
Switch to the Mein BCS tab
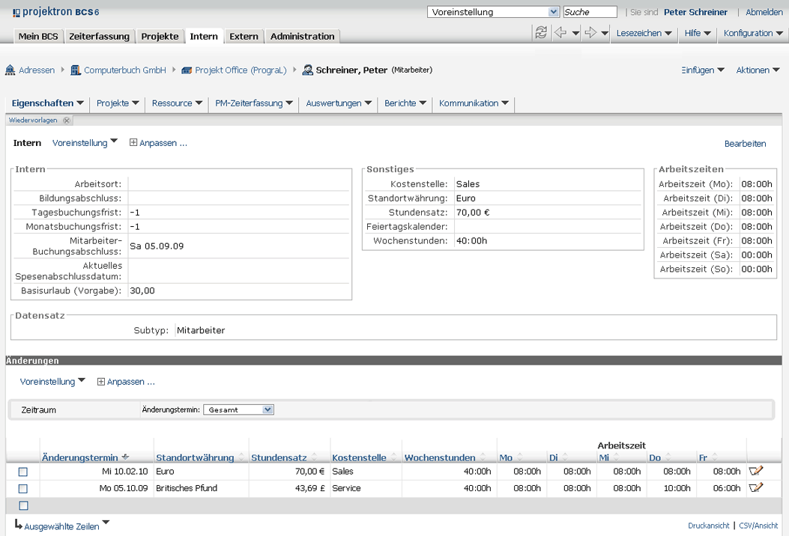[38, 36]
